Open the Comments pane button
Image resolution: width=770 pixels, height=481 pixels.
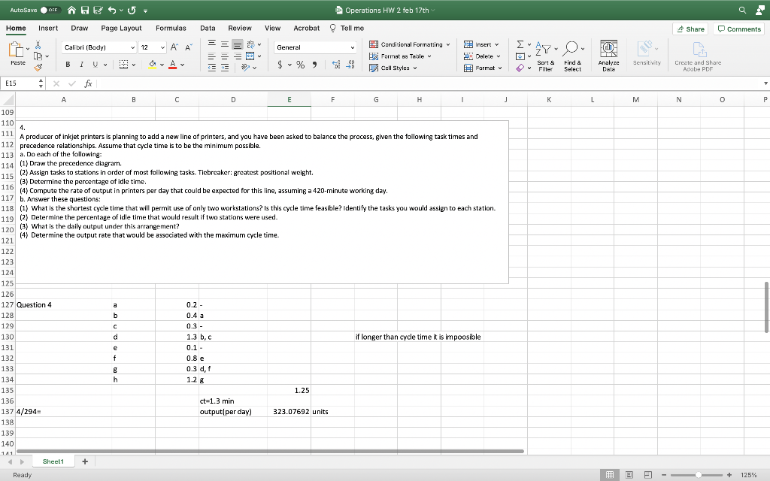[x=739, y=29]
